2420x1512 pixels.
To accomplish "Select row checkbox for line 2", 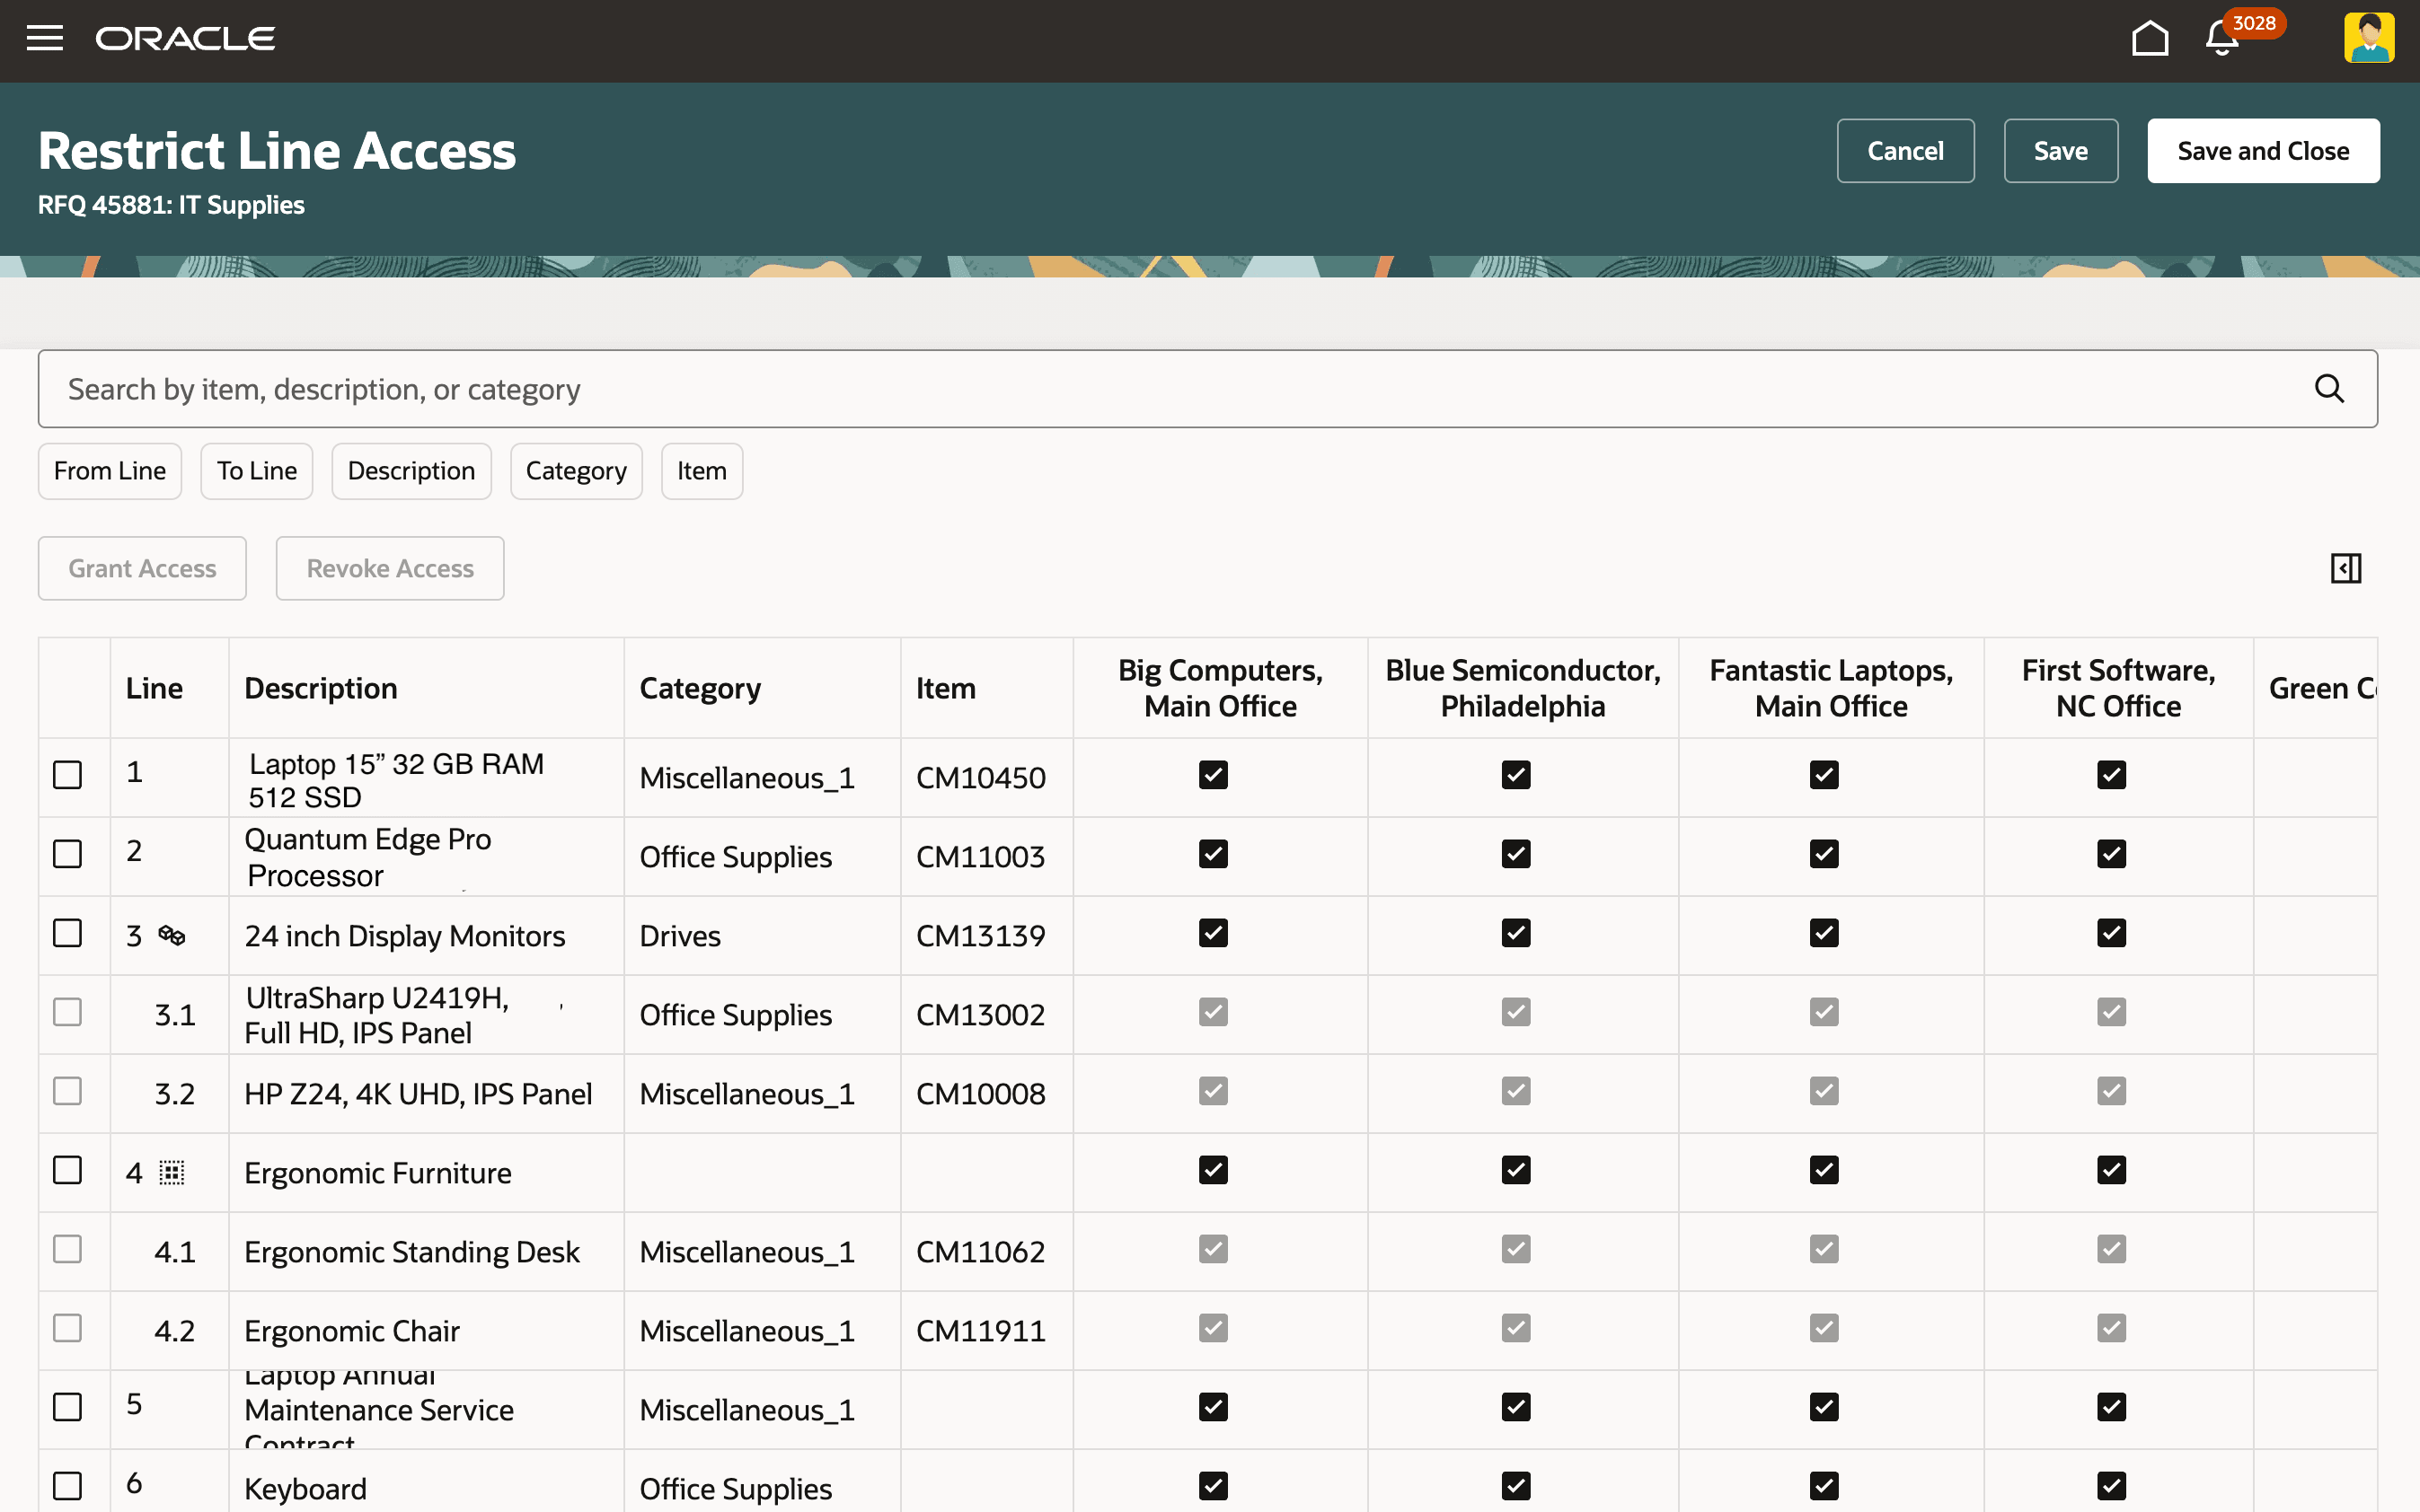I will coord(67,854).
